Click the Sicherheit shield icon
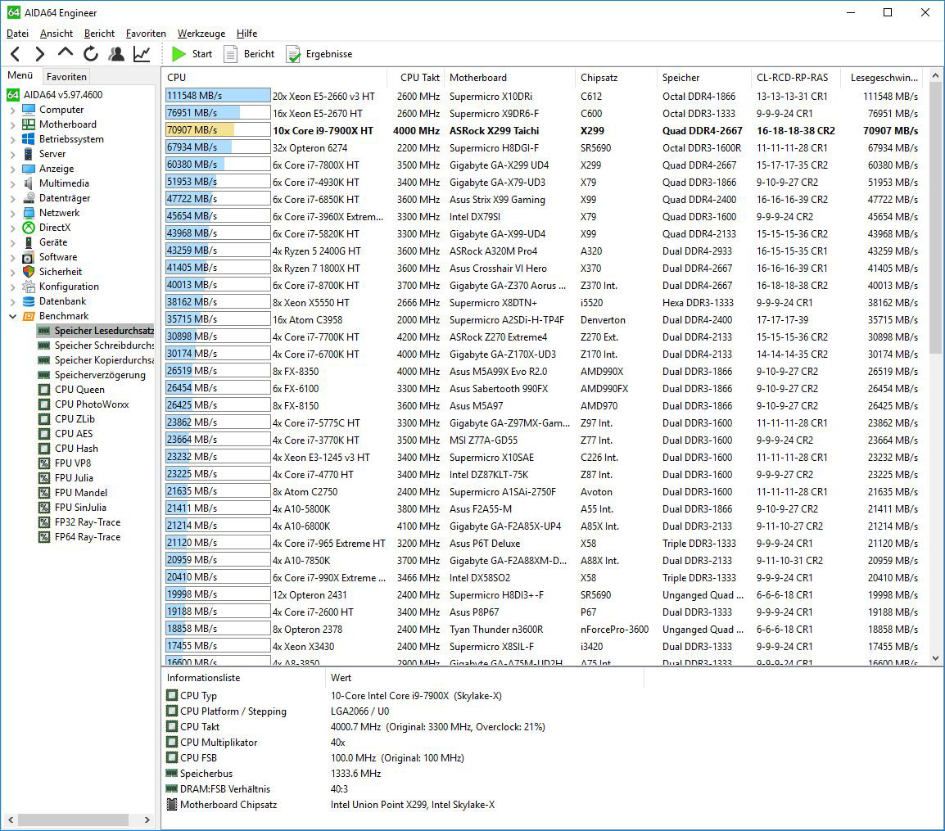 29,272
